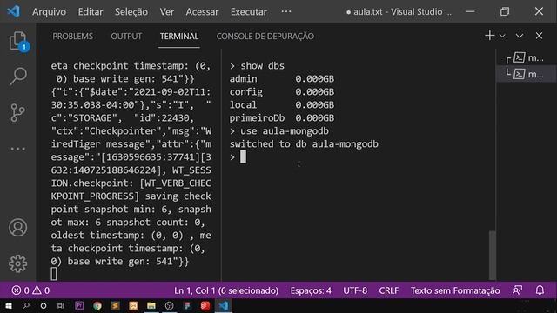The width and height of the screenshot is (557, 313).
Task: Select the first terminal in the list
Action: click(526, 57)
